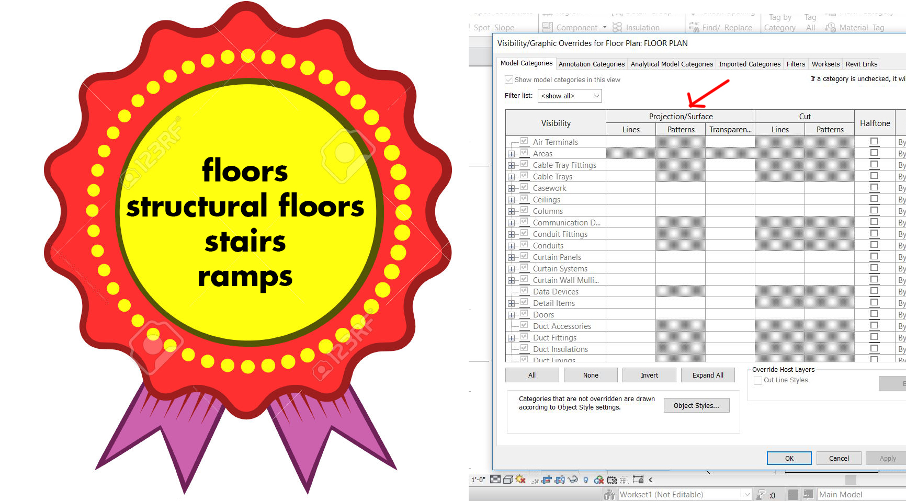Click the Invert selection button
This screenshot has width=906, height=501.
pos(649,375)
